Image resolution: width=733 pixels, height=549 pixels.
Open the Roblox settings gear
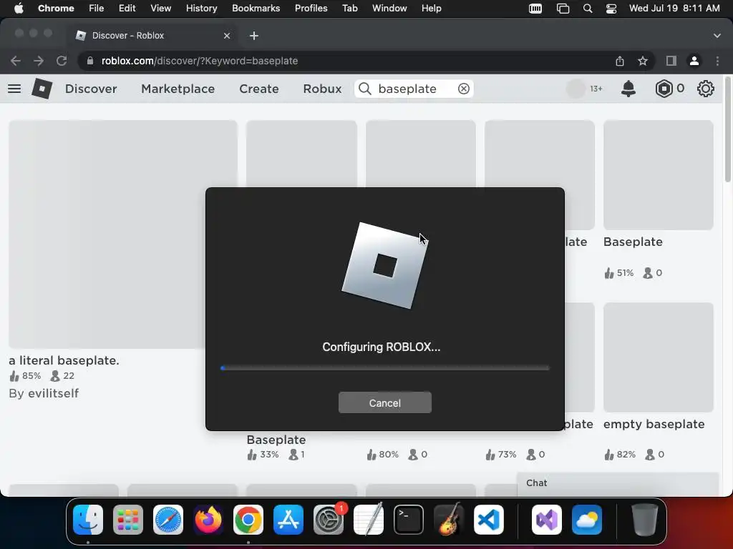(705, 89)
